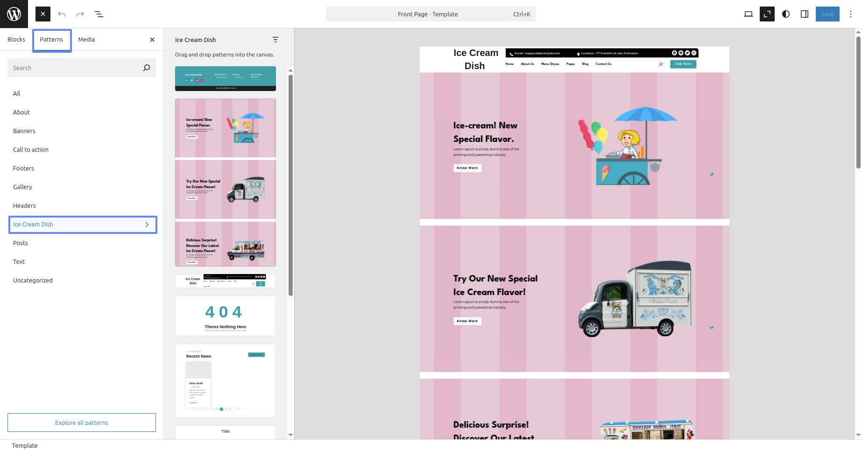Click the first social icon in header bar

[x=674, y=53]
